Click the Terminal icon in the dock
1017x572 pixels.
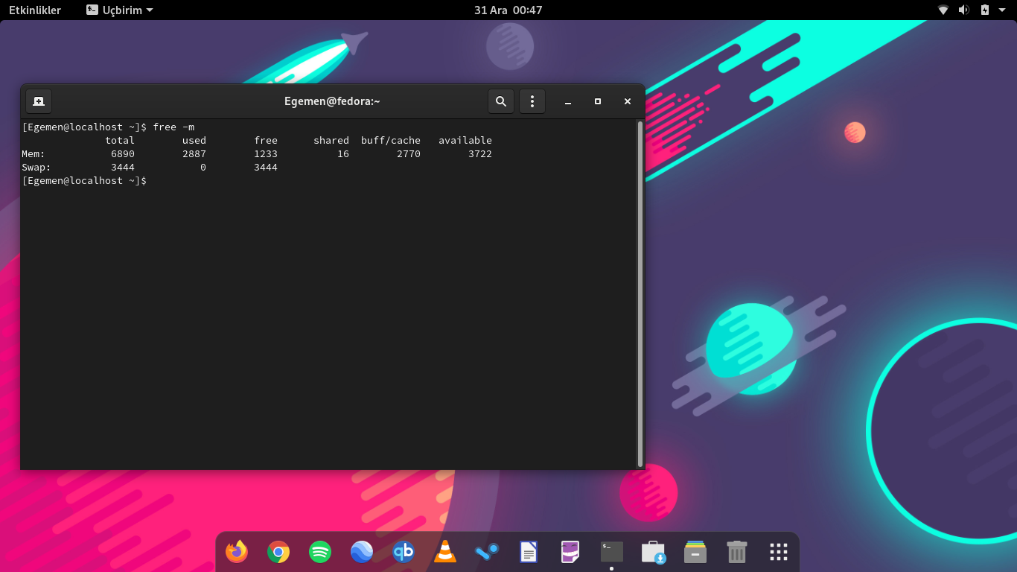[x=612, y=552]
